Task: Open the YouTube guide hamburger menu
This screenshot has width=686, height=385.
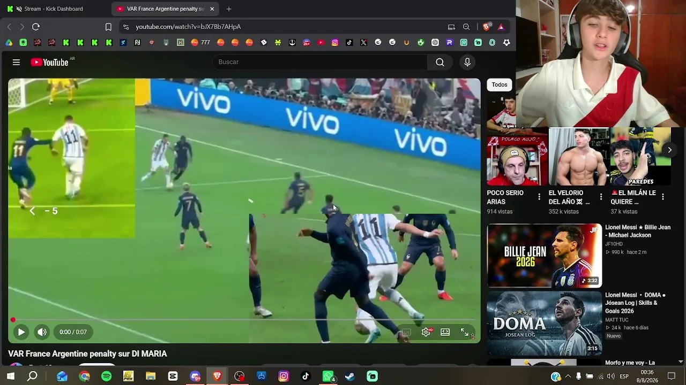Action: click(x=16, y=63)
